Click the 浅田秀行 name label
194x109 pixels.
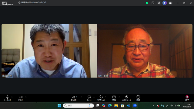(x=7, y=76)
